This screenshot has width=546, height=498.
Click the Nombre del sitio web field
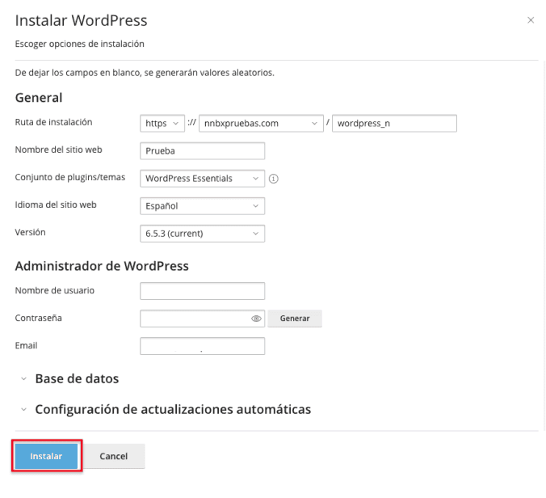click(x=202, y=151)
